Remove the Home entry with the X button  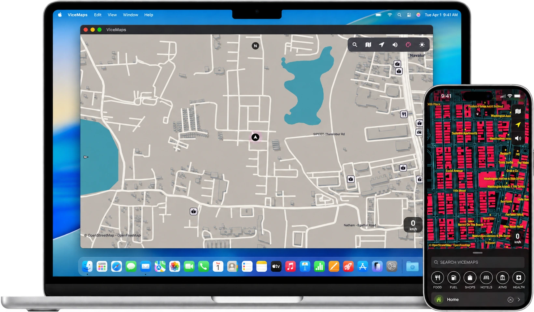pos(510,300)
